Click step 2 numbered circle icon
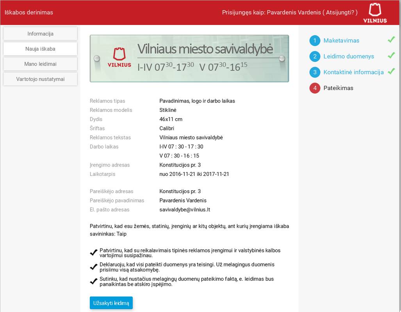Viewport: 401px width, 312px height. click(315, 57)
